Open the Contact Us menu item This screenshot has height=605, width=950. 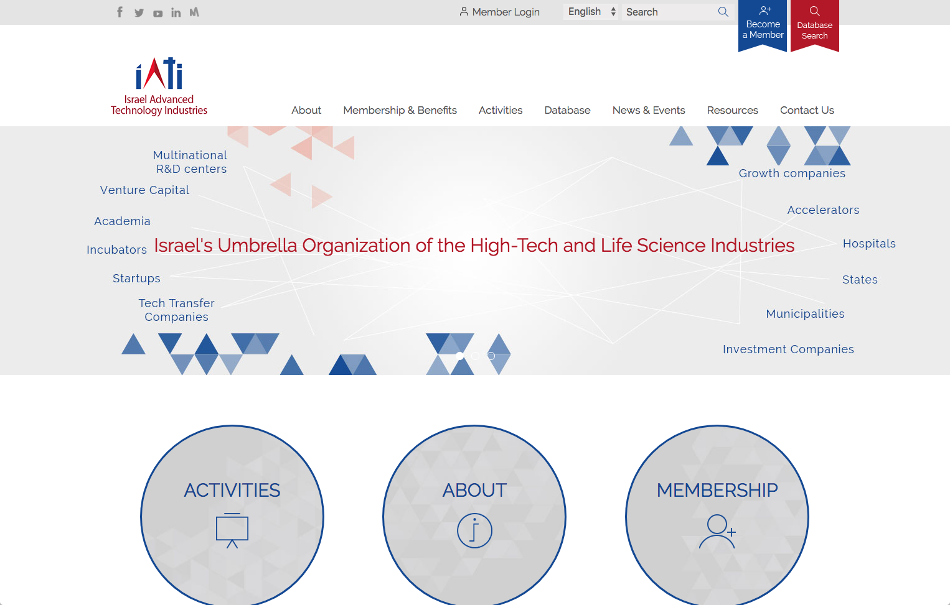807,110
